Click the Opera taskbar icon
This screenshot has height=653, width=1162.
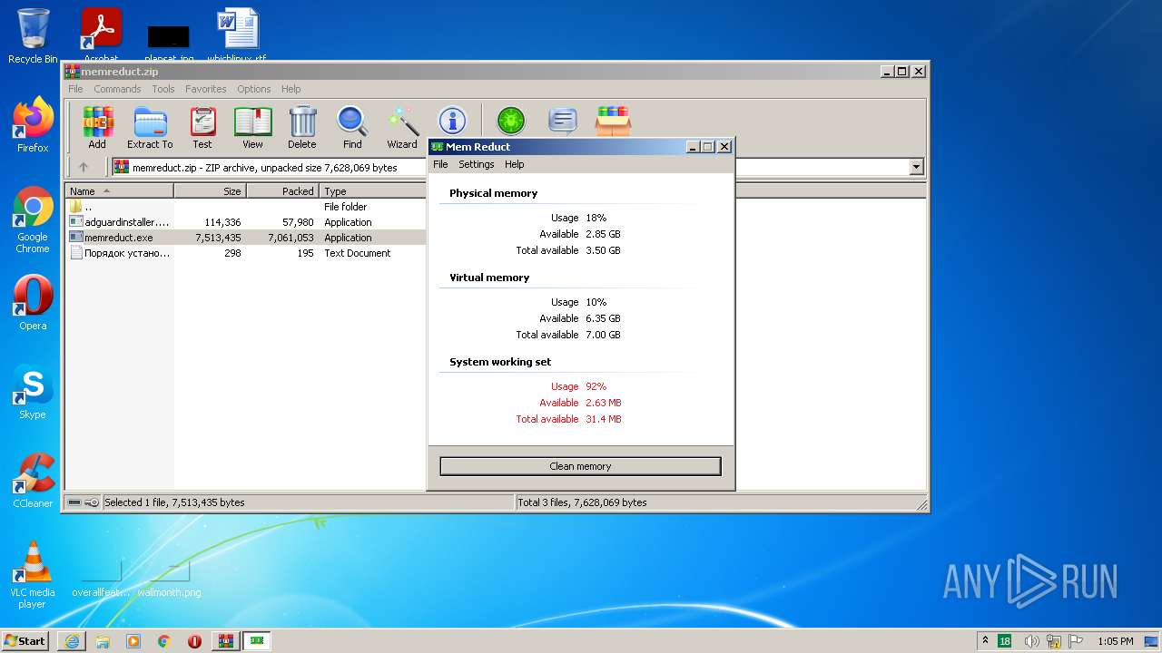(x=194, y=641)
